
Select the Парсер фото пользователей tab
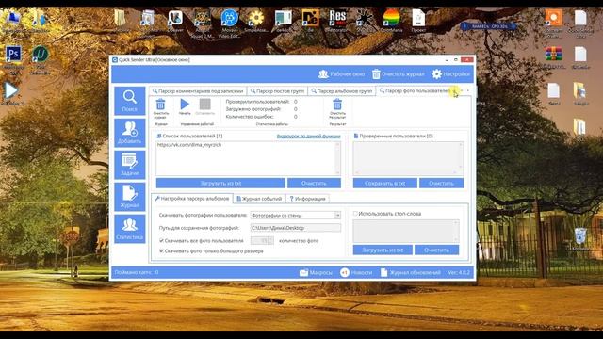[x=416, y=91]
